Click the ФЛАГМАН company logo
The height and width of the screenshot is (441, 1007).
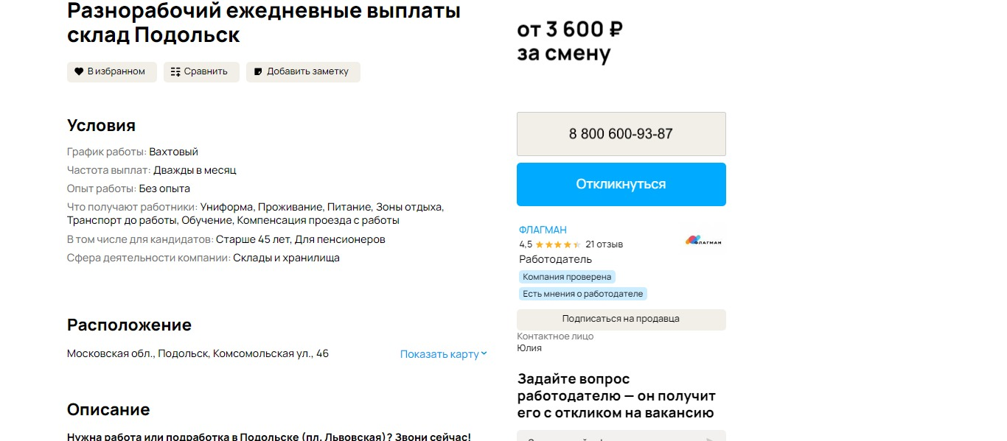(703, 240)
